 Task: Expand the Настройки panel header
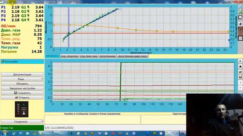pyautogui.click(x=22, y=62)
